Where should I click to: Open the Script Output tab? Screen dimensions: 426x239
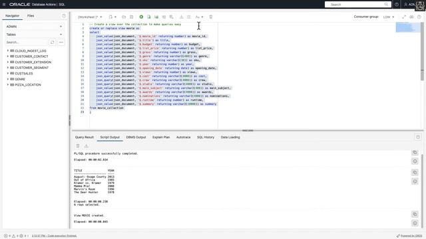pos(110,137)
